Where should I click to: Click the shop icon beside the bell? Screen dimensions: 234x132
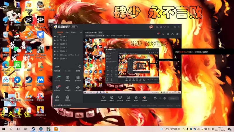tap(168, 34)
